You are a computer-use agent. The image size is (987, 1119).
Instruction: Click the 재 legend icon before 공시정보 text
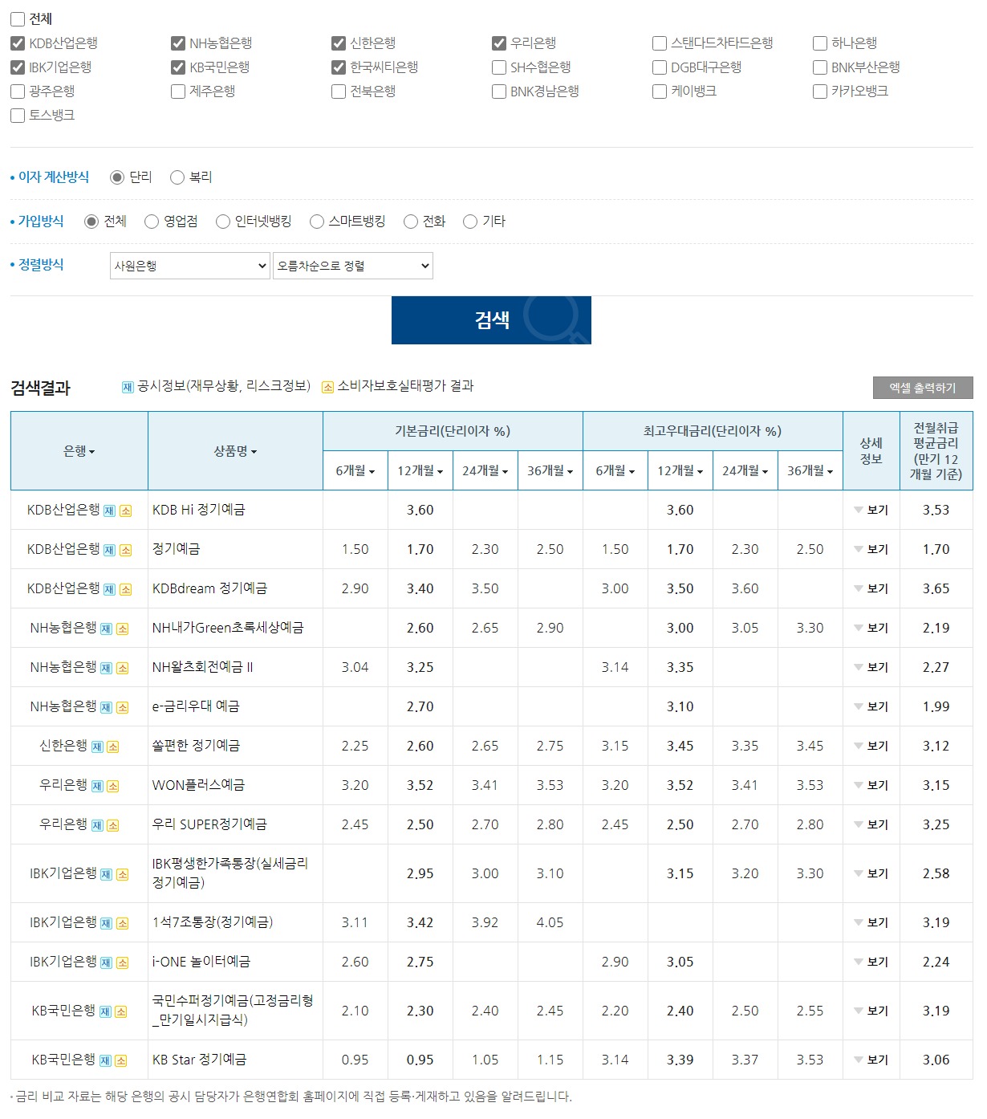tap(127, 386)
